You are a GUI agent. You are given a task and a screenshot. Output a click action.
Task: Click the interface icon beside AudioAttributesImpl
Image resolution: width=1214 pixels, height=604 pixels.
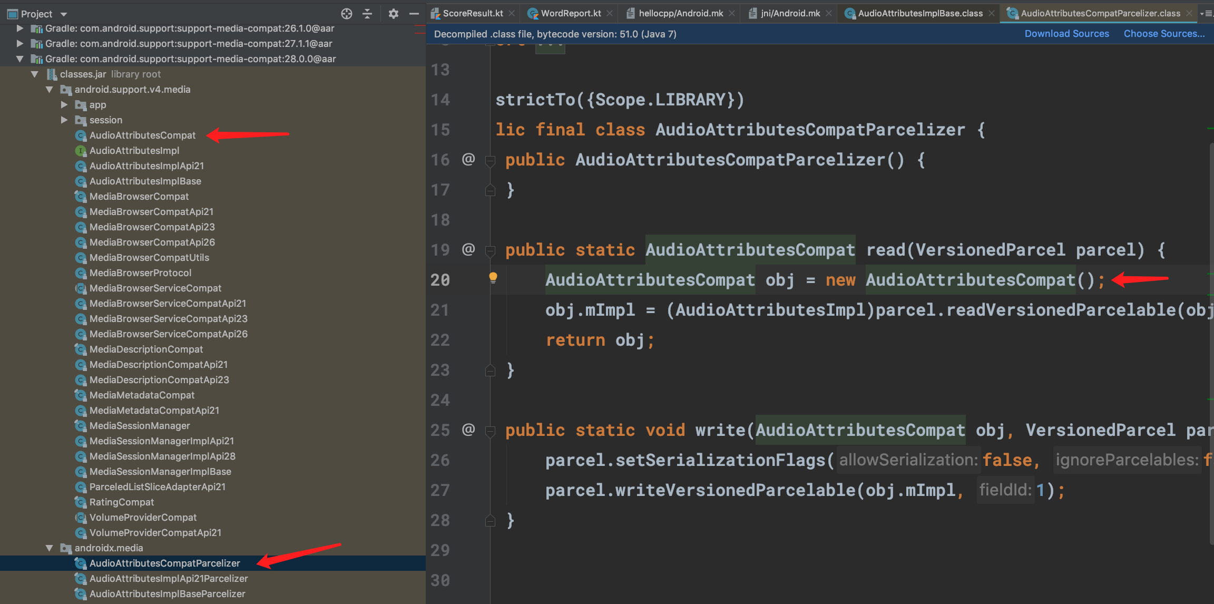[x=81, y=151]
